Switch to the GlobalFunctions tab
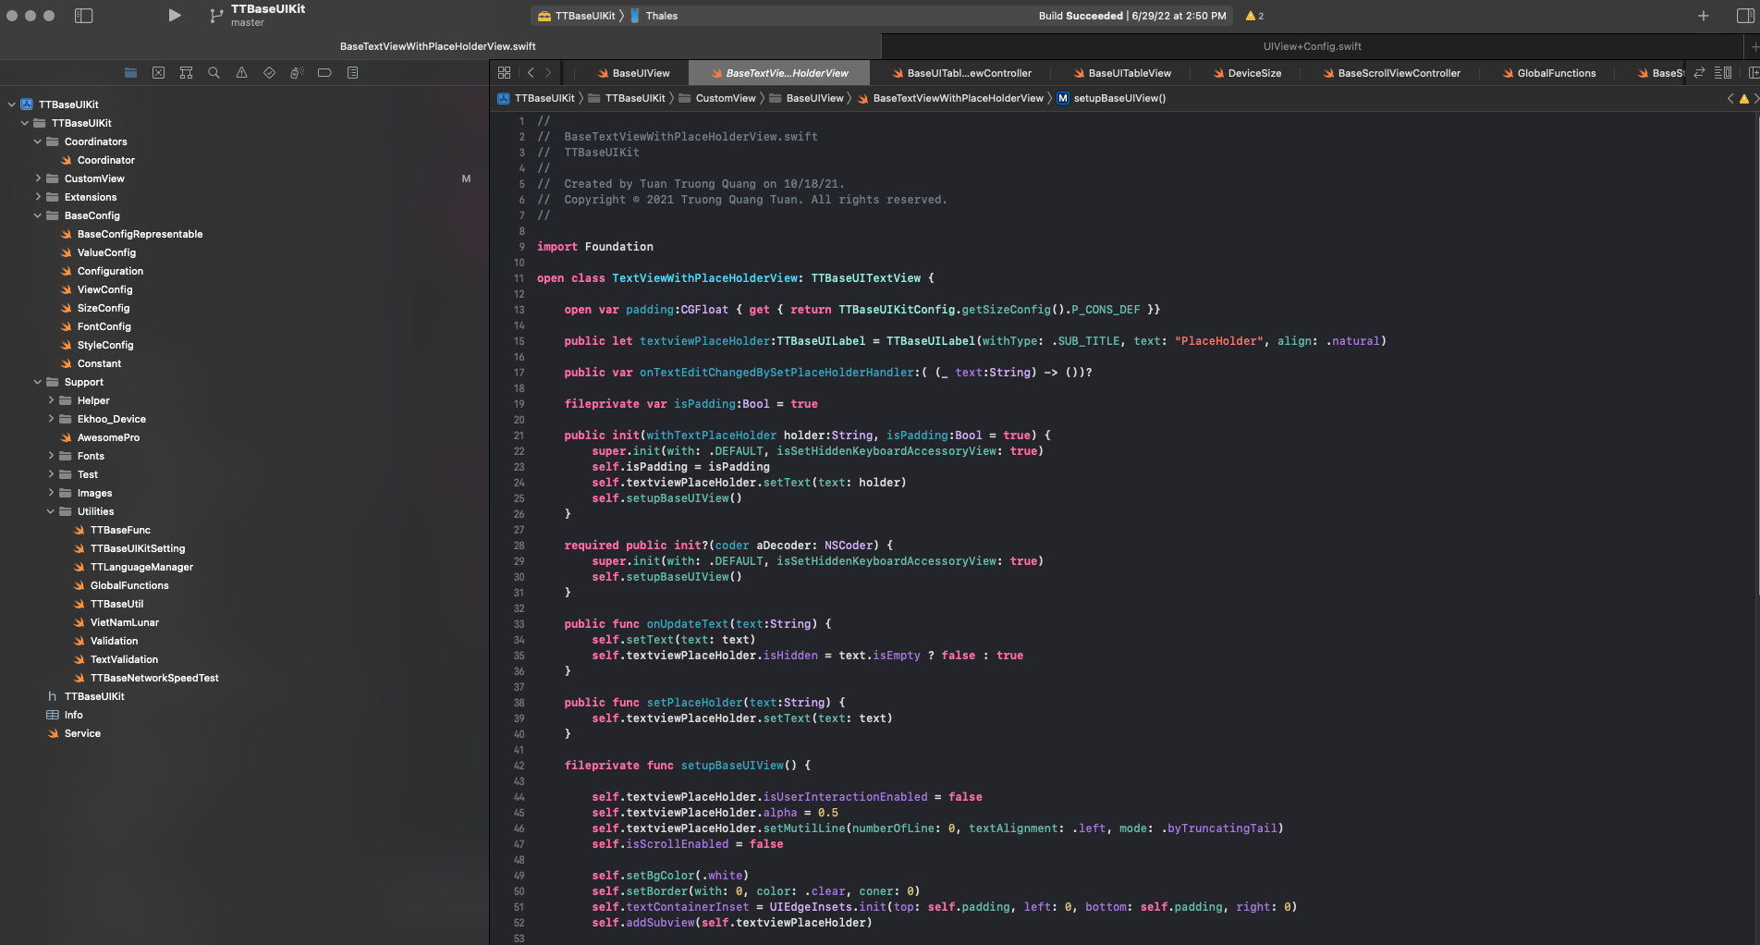The image size is (1760, 945). point(1548,73)
